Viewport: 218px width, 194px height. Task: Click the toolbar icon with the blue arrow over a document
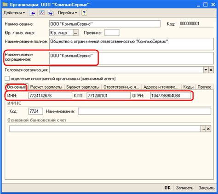(x=51, y=13)
